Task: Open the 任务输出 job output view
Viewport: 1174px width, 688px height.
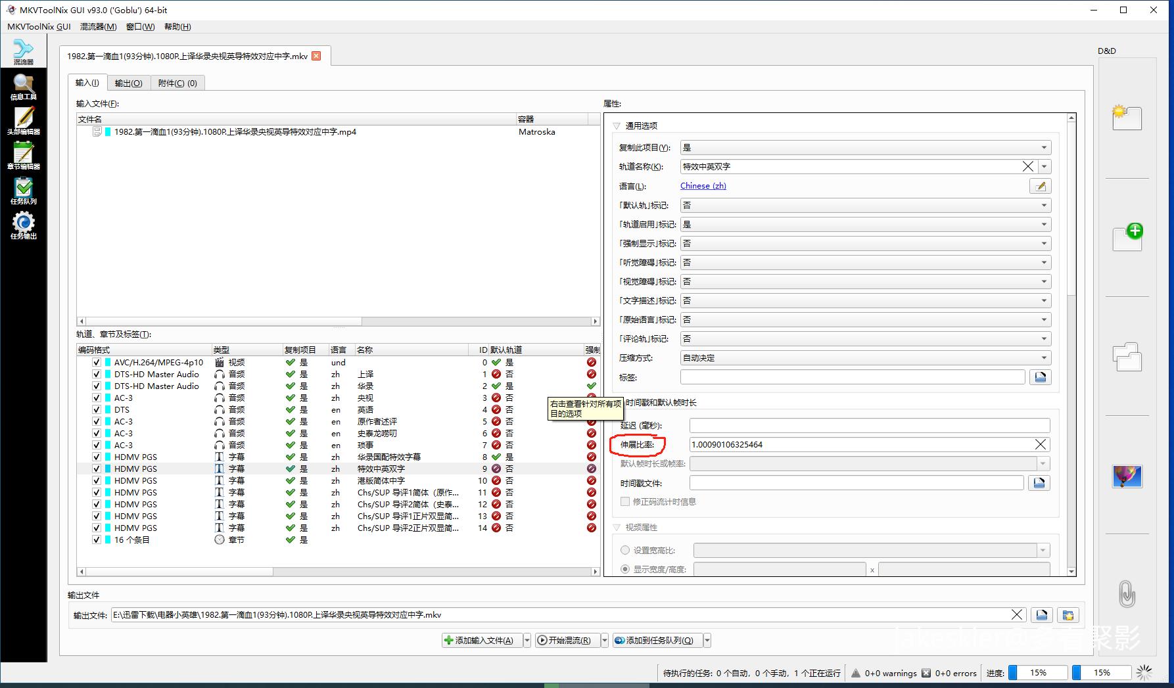Action: [x=24, y=225]
